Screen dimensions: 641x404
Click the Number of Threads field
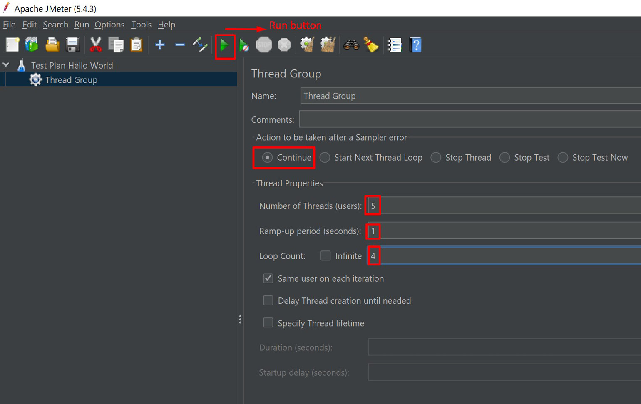click(504, 206)
